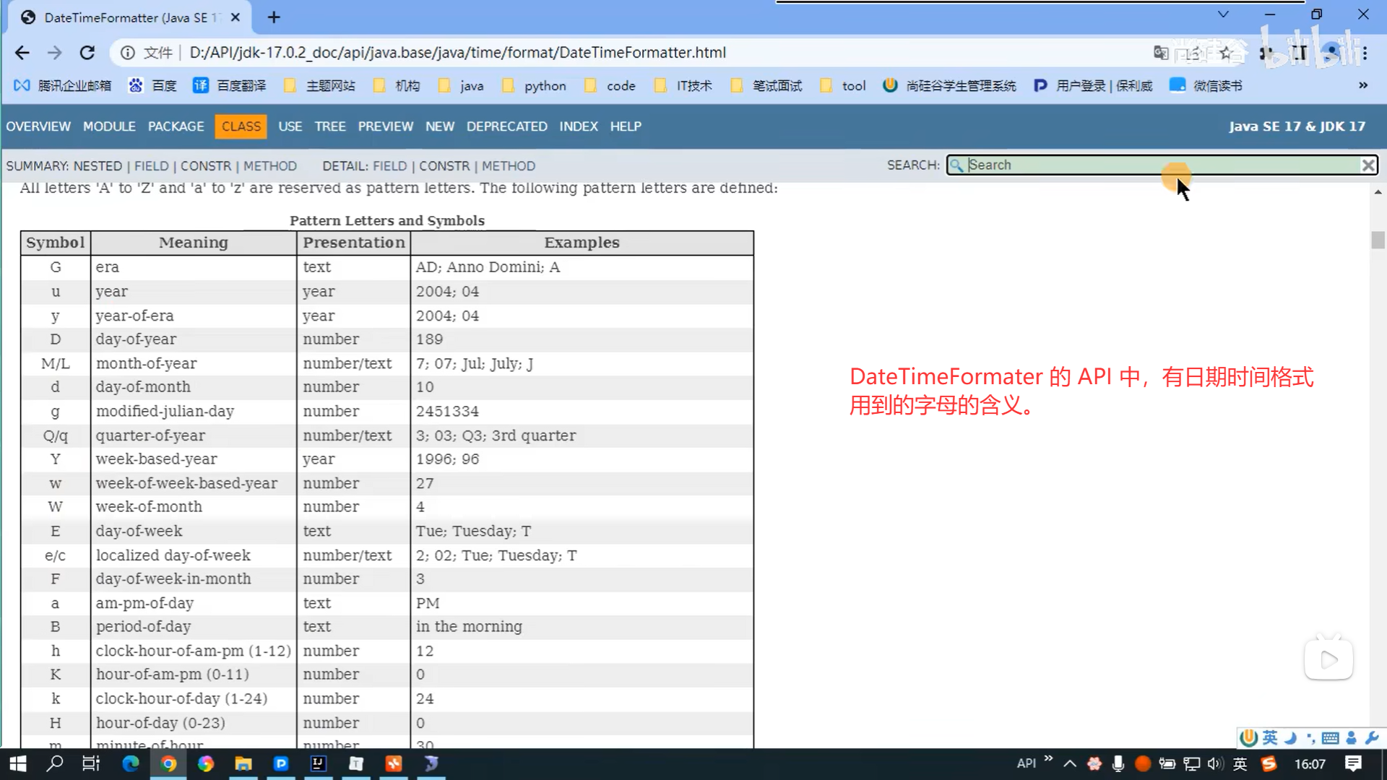Click the Windows Start button
Screen dimensions: 1387x780
17,763
